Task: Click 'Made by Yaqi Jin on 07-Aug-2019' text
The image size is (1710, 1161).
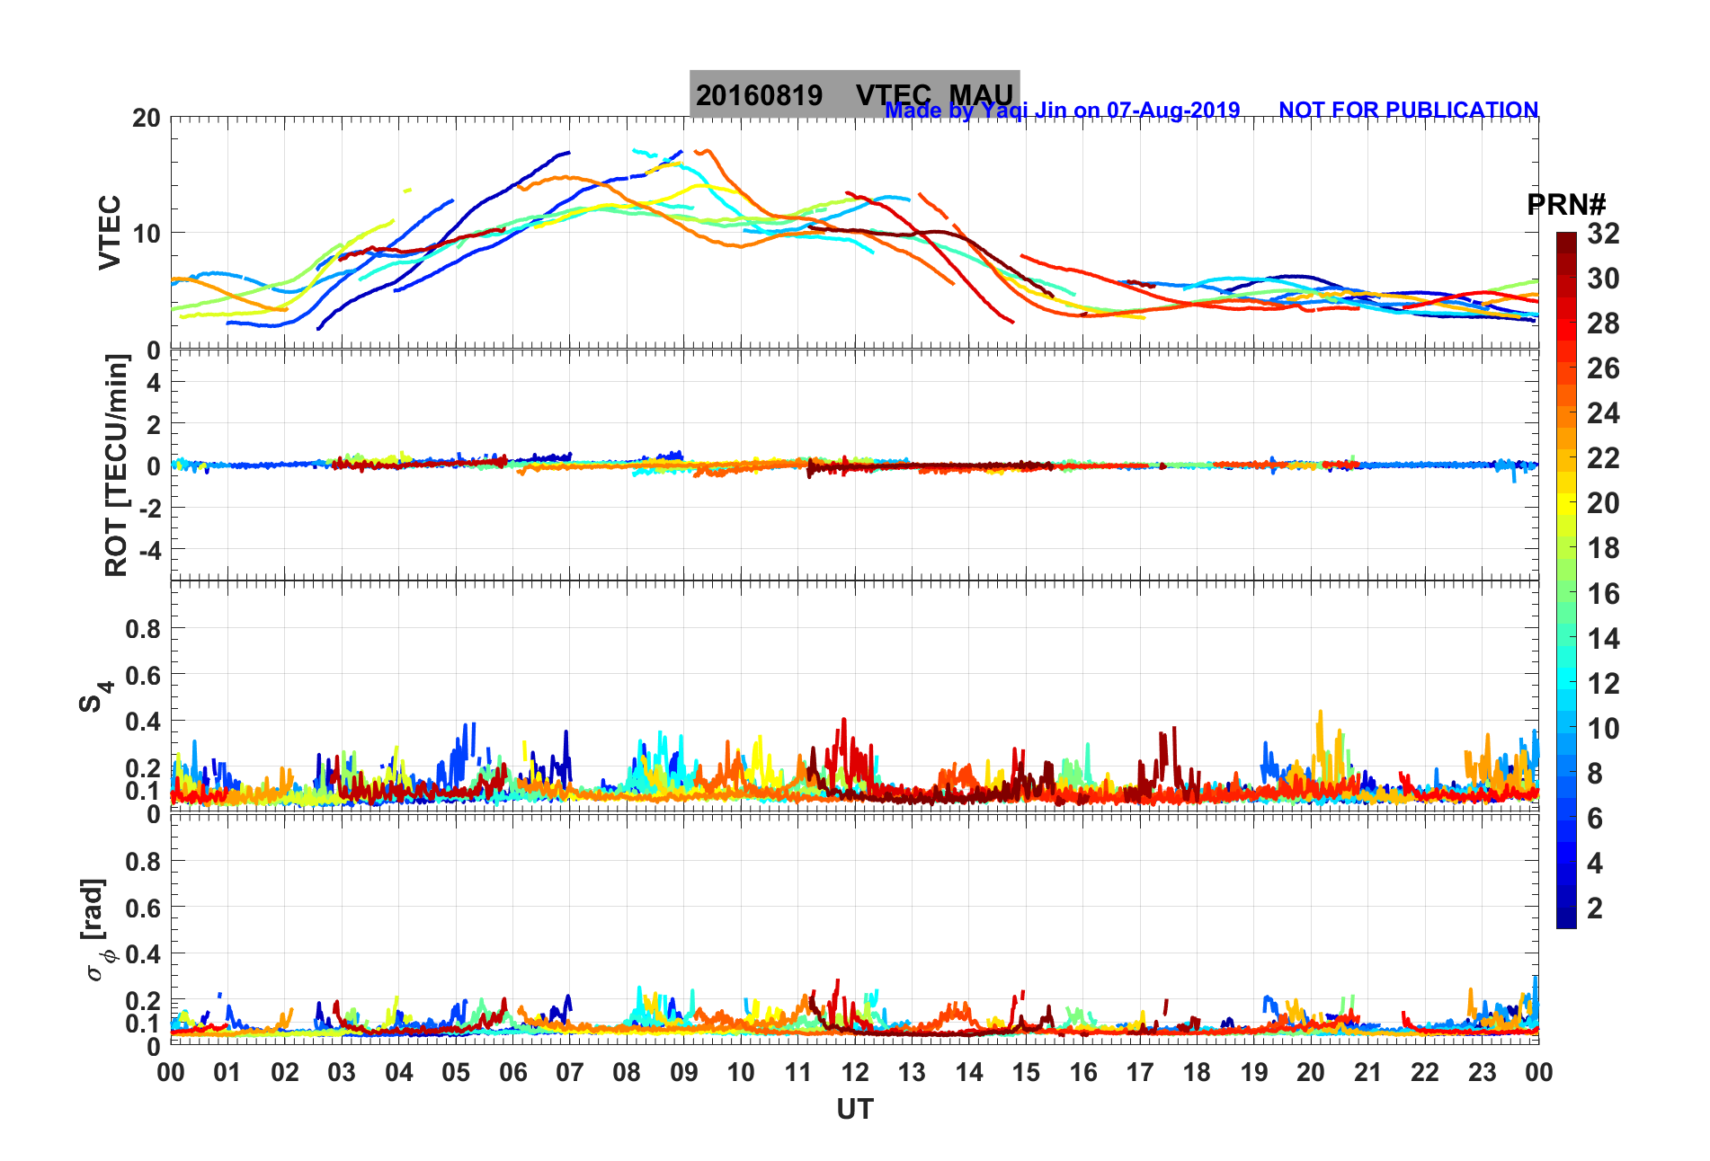Action: point(1062,111)
